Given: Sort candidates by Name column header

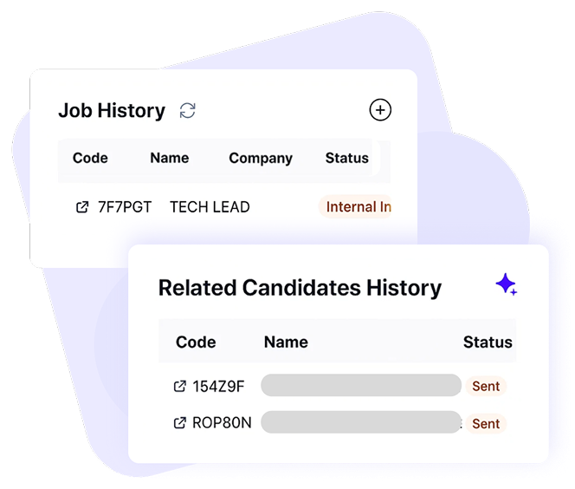Looking at the screenshot, I should click(x=286, y=342).
